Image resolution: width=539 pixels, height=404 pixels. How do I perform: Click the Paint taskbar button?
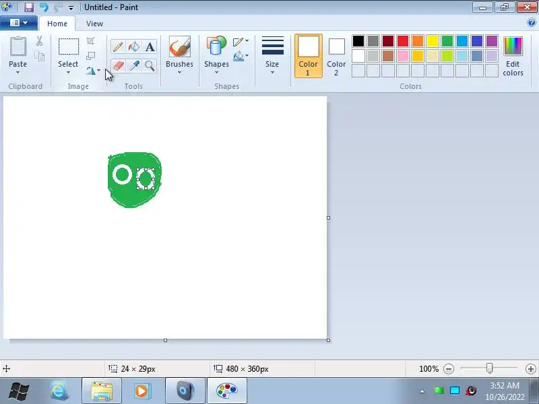click(x=227, y=391)
